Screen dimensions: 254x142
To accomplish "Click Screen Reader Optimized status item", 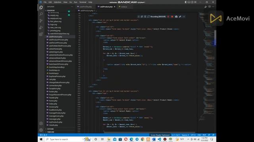I will (160, 135).
